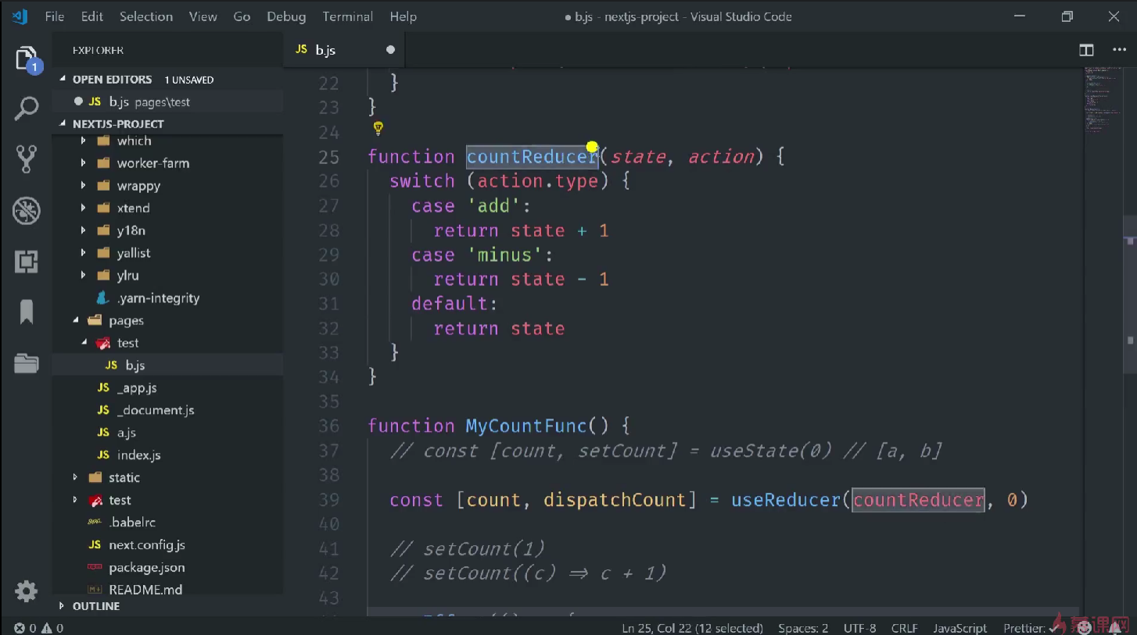The height and width of the screenshot is (635, 1137).
Task: Click MyCountFunc on line 36
Action: (x=526, y=426)
